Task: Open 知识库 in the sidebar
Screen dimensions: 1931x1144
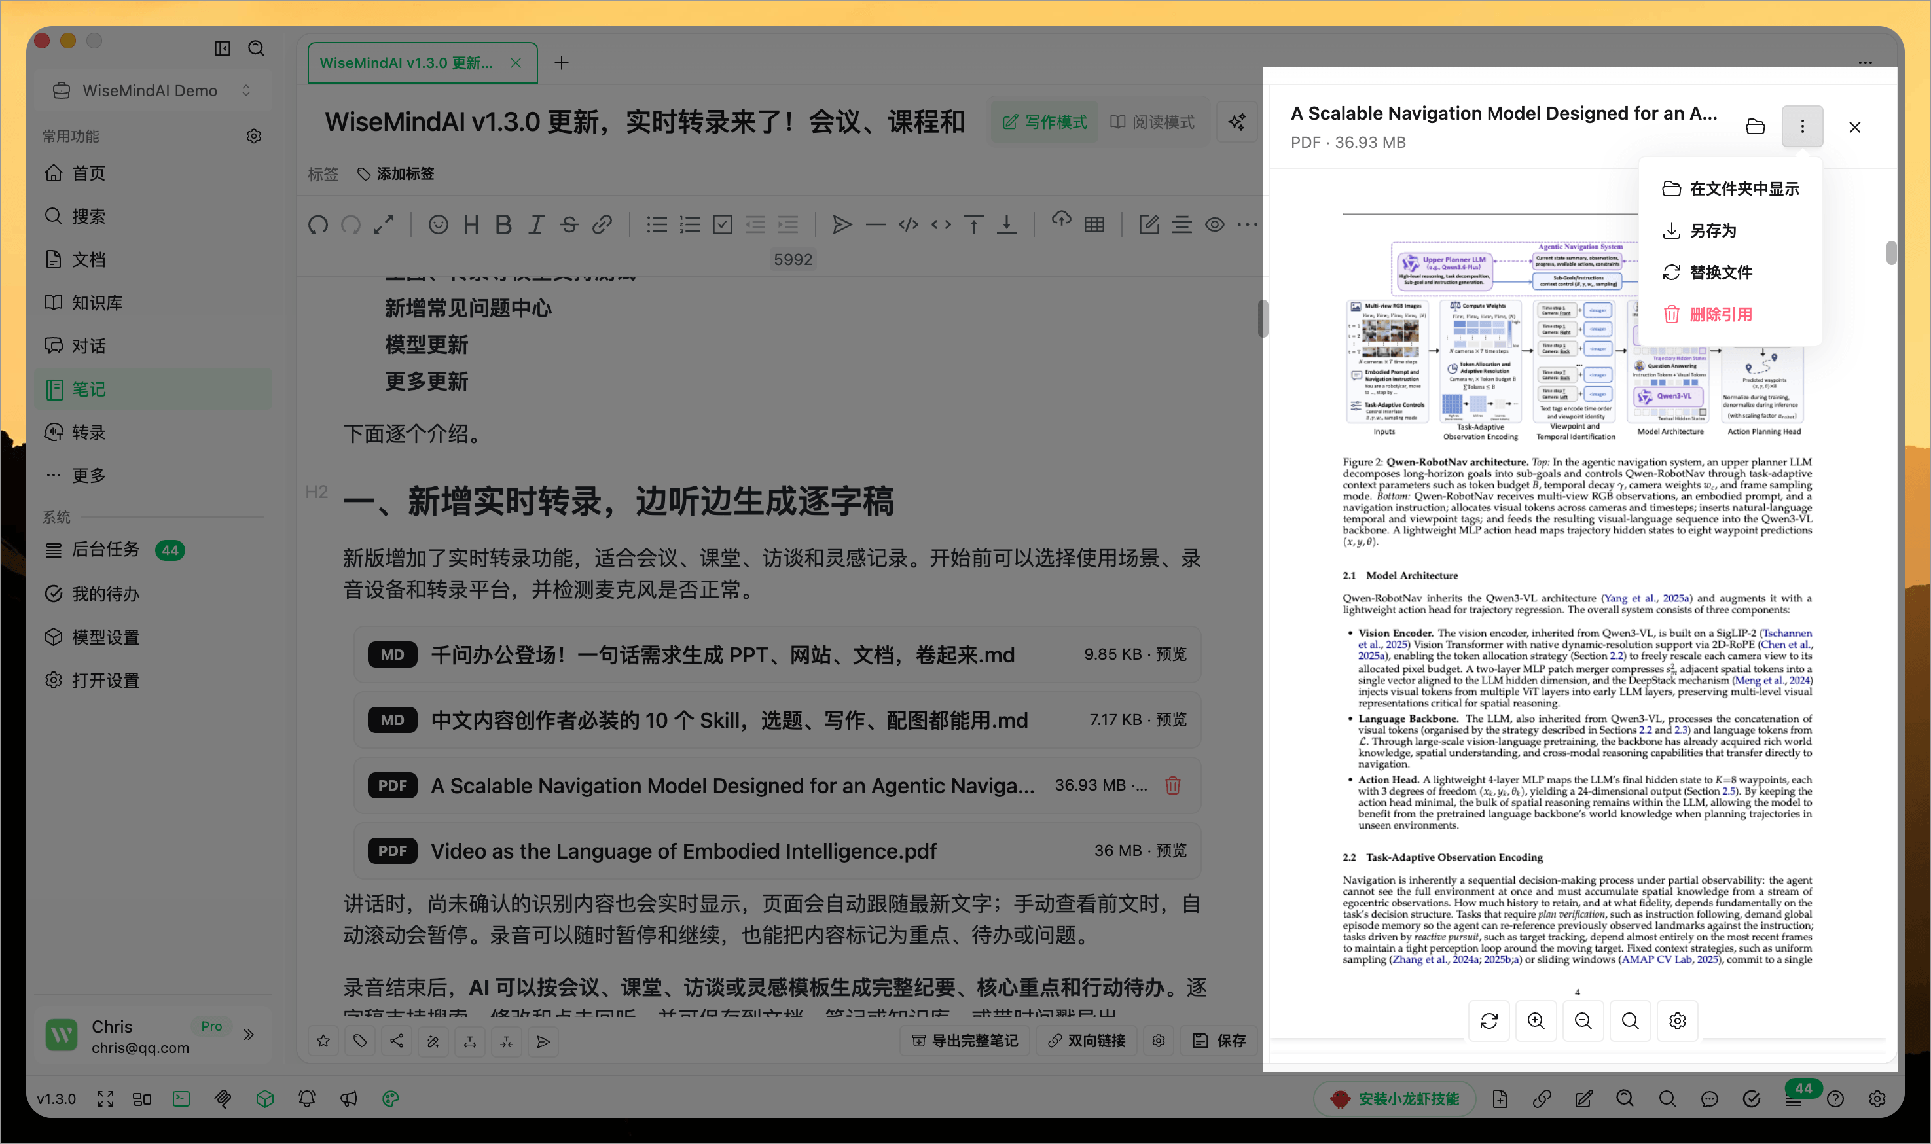Action: point(153,303)
